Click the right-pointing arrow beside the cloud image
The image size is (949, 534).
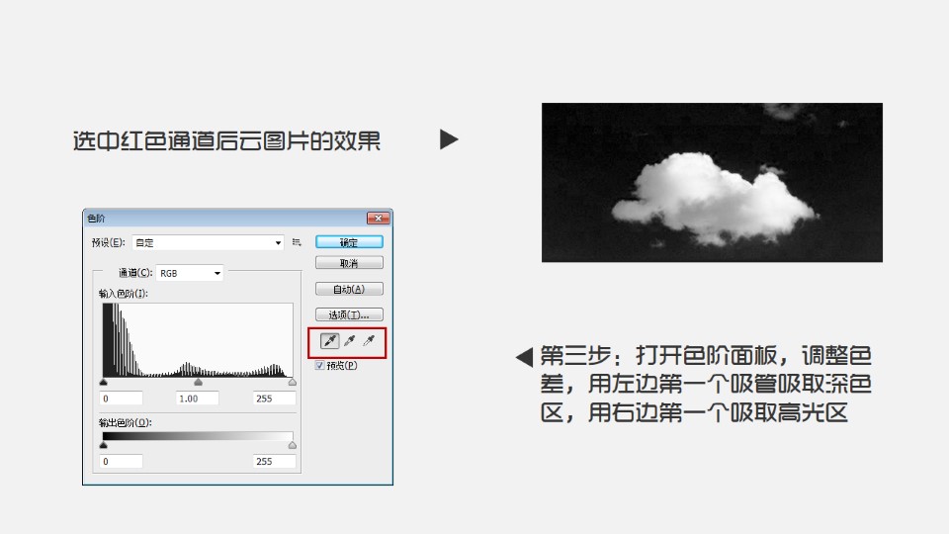pyautogui.click(x=449, y=140)
